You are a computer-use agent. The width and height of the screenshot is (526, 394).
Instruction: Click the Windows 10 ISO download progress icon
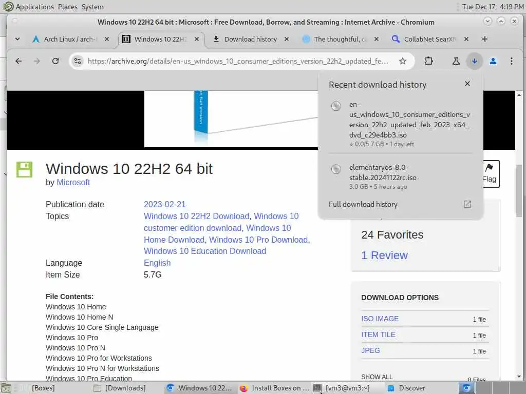coord(336,106)
